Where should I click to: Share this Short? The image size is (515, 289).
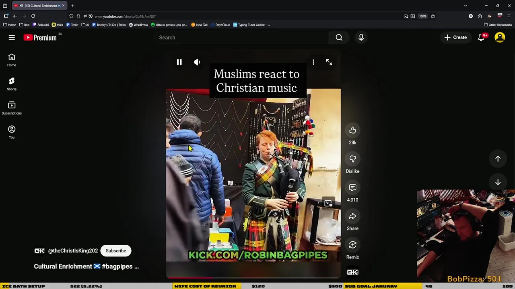click(x=352, y=216)
